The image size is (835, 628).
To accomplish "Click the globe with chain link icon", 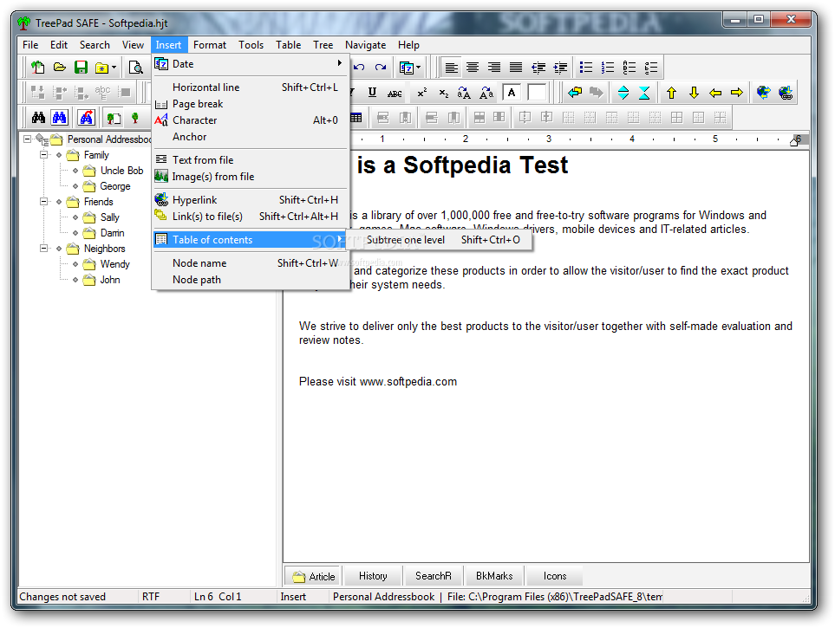I will tap(786, 94).
